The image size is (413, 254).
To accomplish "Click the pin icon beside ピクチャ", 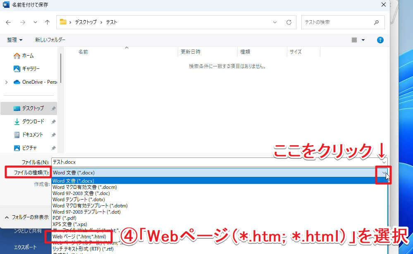I will tap(53, 148).
